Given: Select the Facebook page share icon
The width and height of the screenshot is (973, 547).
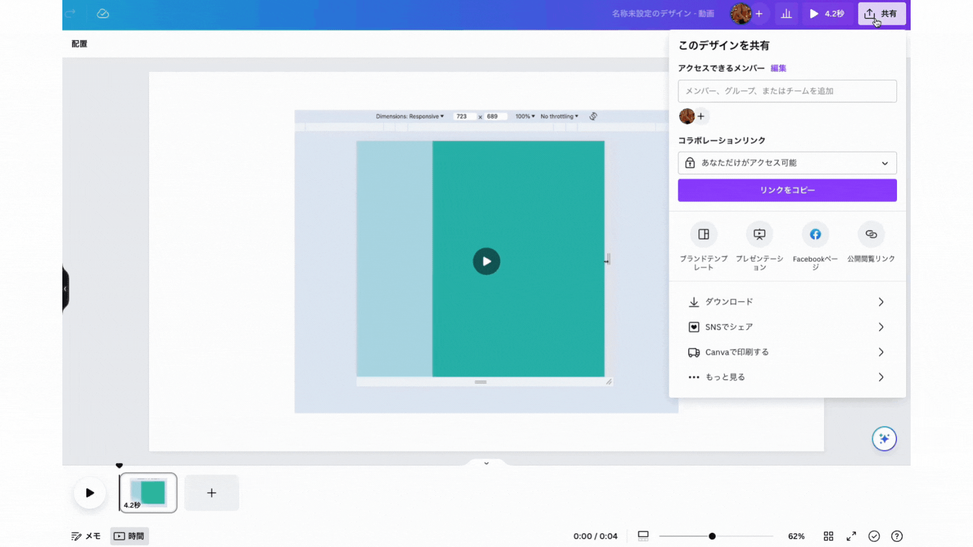Looking at the screenshot, I should pyautogui.click(x=815, y=235).
